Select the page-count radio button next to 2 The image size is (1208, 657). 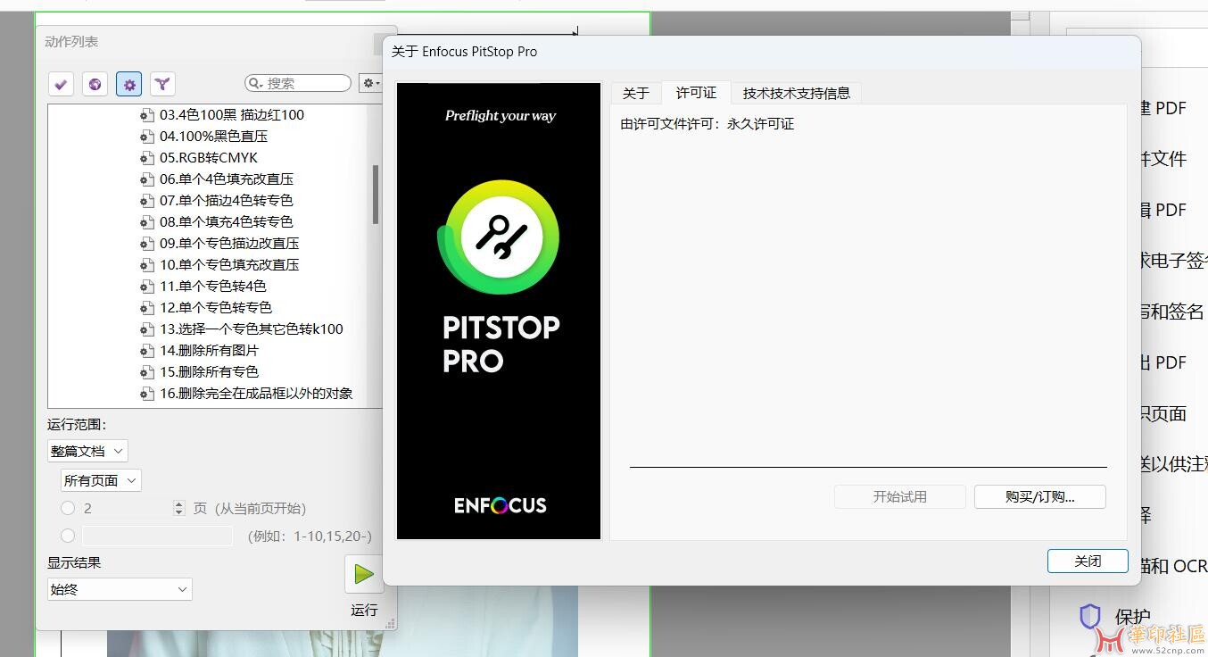(68, 508)
